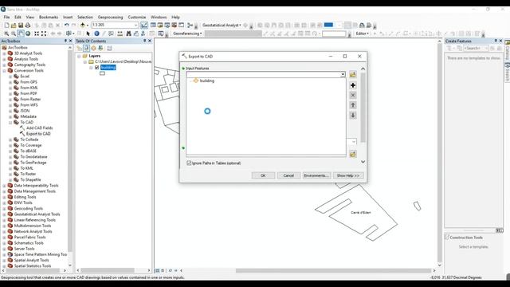Open the Customize menu

point(136,17)
